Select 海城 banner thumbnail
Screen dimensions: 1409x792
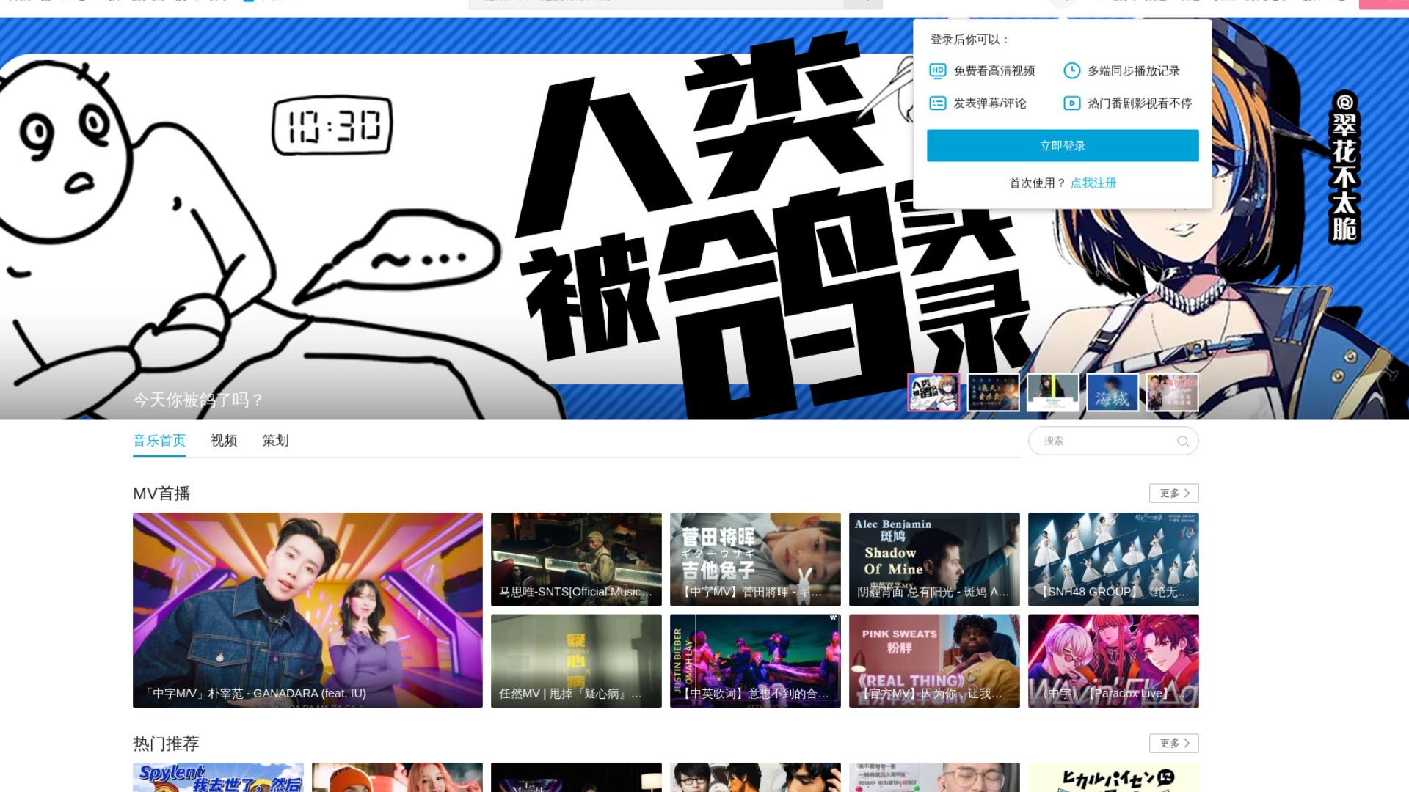(1113, 392)
